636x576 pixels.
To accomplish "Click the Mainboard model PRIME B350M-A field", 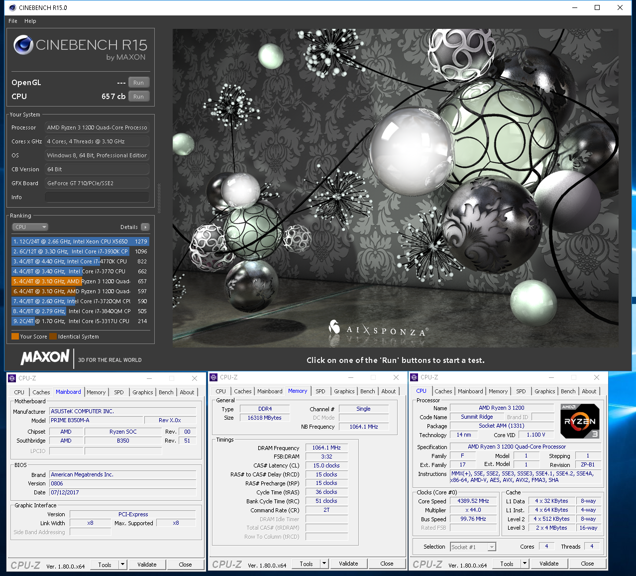I will [97, 420].
